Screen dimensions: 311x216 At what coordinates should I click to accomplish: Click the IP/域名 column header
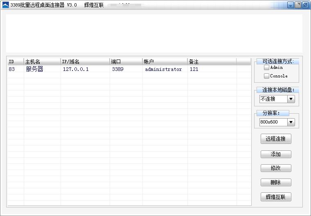(85, 62)
